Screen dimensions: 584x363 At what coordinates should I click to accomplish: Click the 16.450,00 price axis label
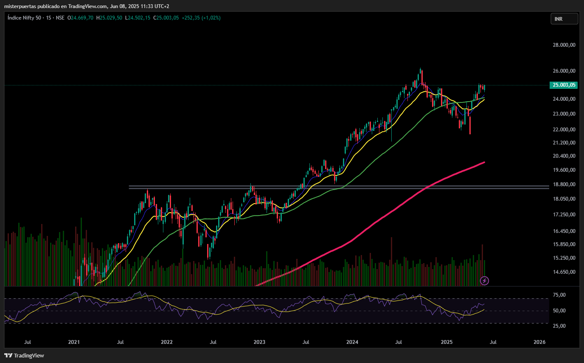click(x=564, y=231)
